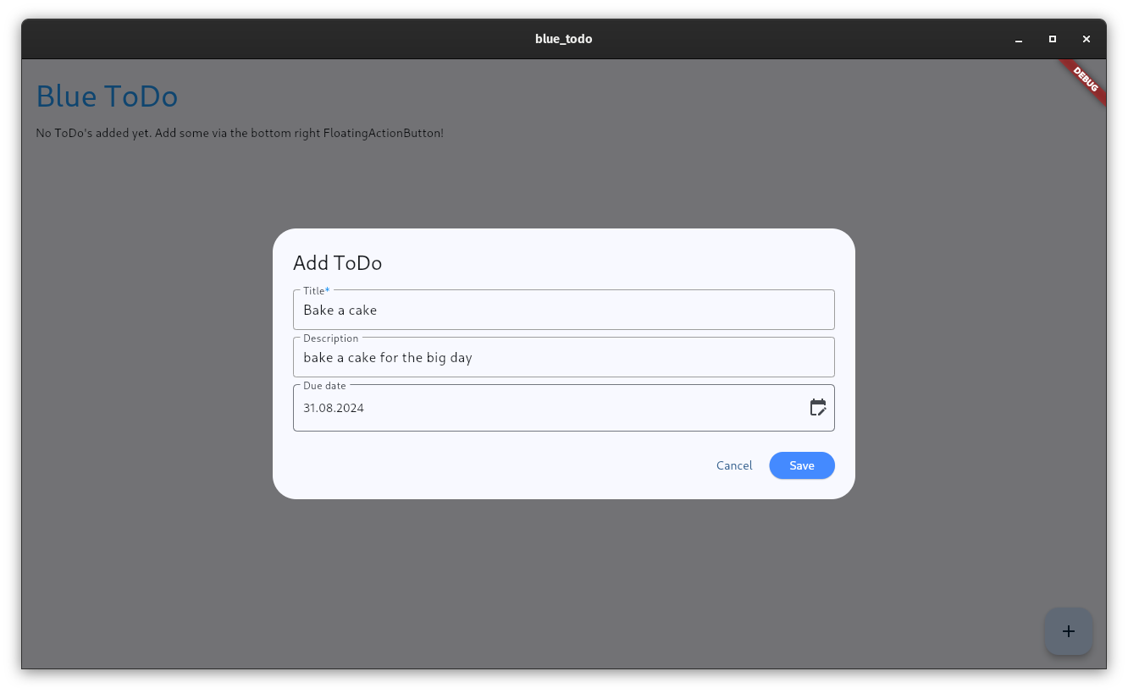This screenshot has width=1128, height=693.
Task: Select the calendar icon in Due date field
Action: click(x=818, y=407)
